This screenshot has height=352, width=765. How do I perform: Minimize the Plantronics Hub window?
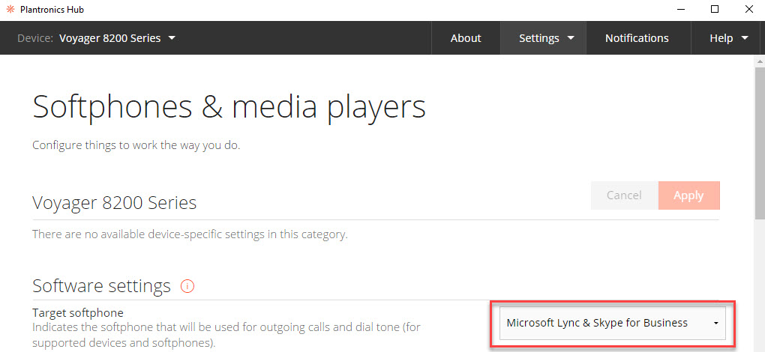pyautogui.click(x=680, y=10)
